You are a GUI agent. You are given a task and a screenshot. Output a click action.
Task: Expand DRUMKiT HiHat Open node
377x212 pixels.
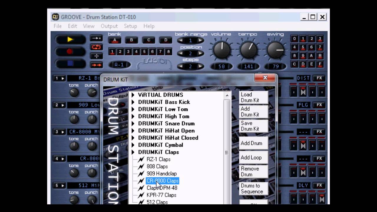133,131
